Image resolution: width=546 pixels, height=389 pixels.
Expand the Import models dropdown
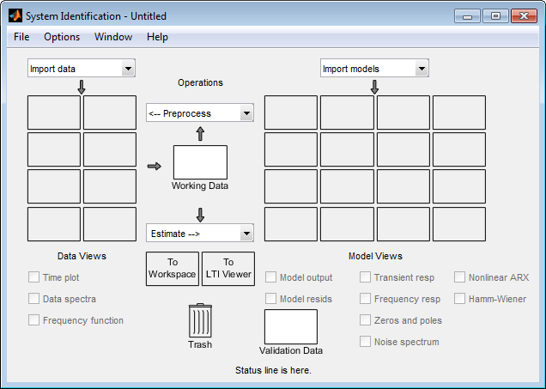[374, 68]
